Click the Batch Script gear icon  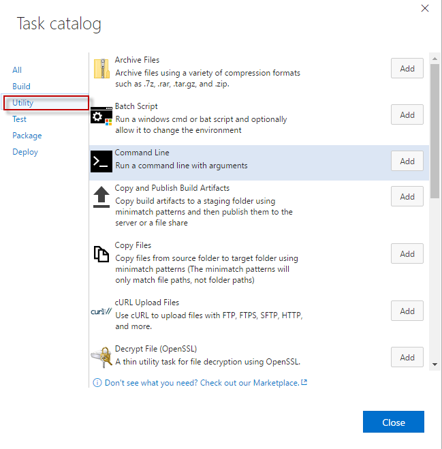(x=101, y=116)
